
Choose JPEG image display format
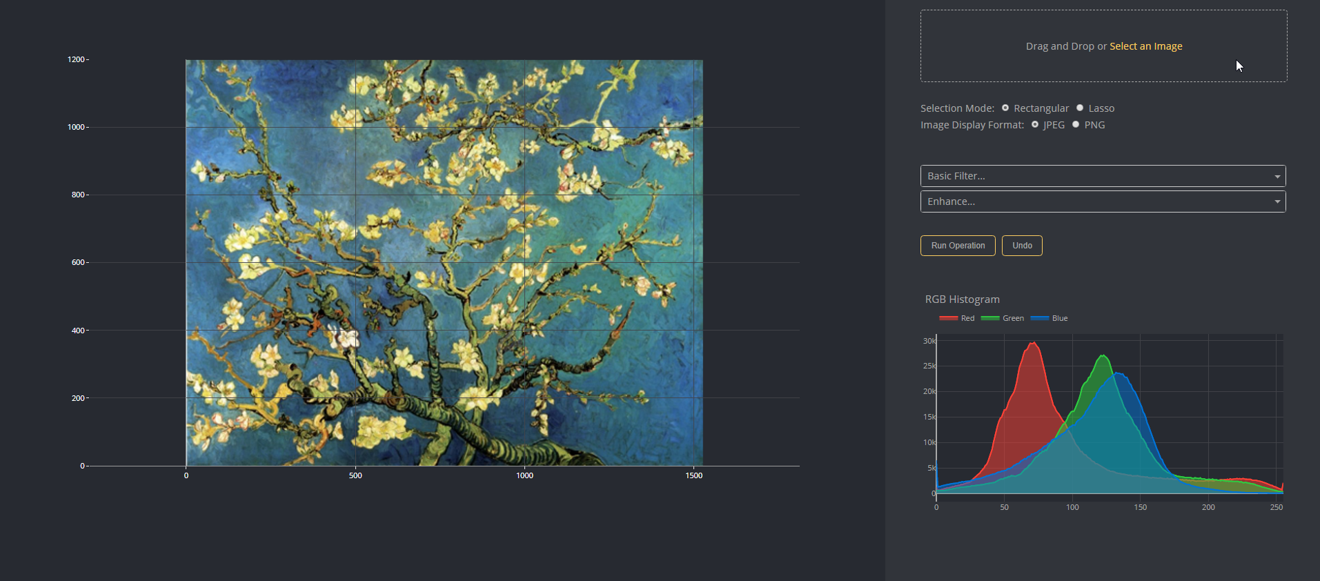(x=1035, y=124)
